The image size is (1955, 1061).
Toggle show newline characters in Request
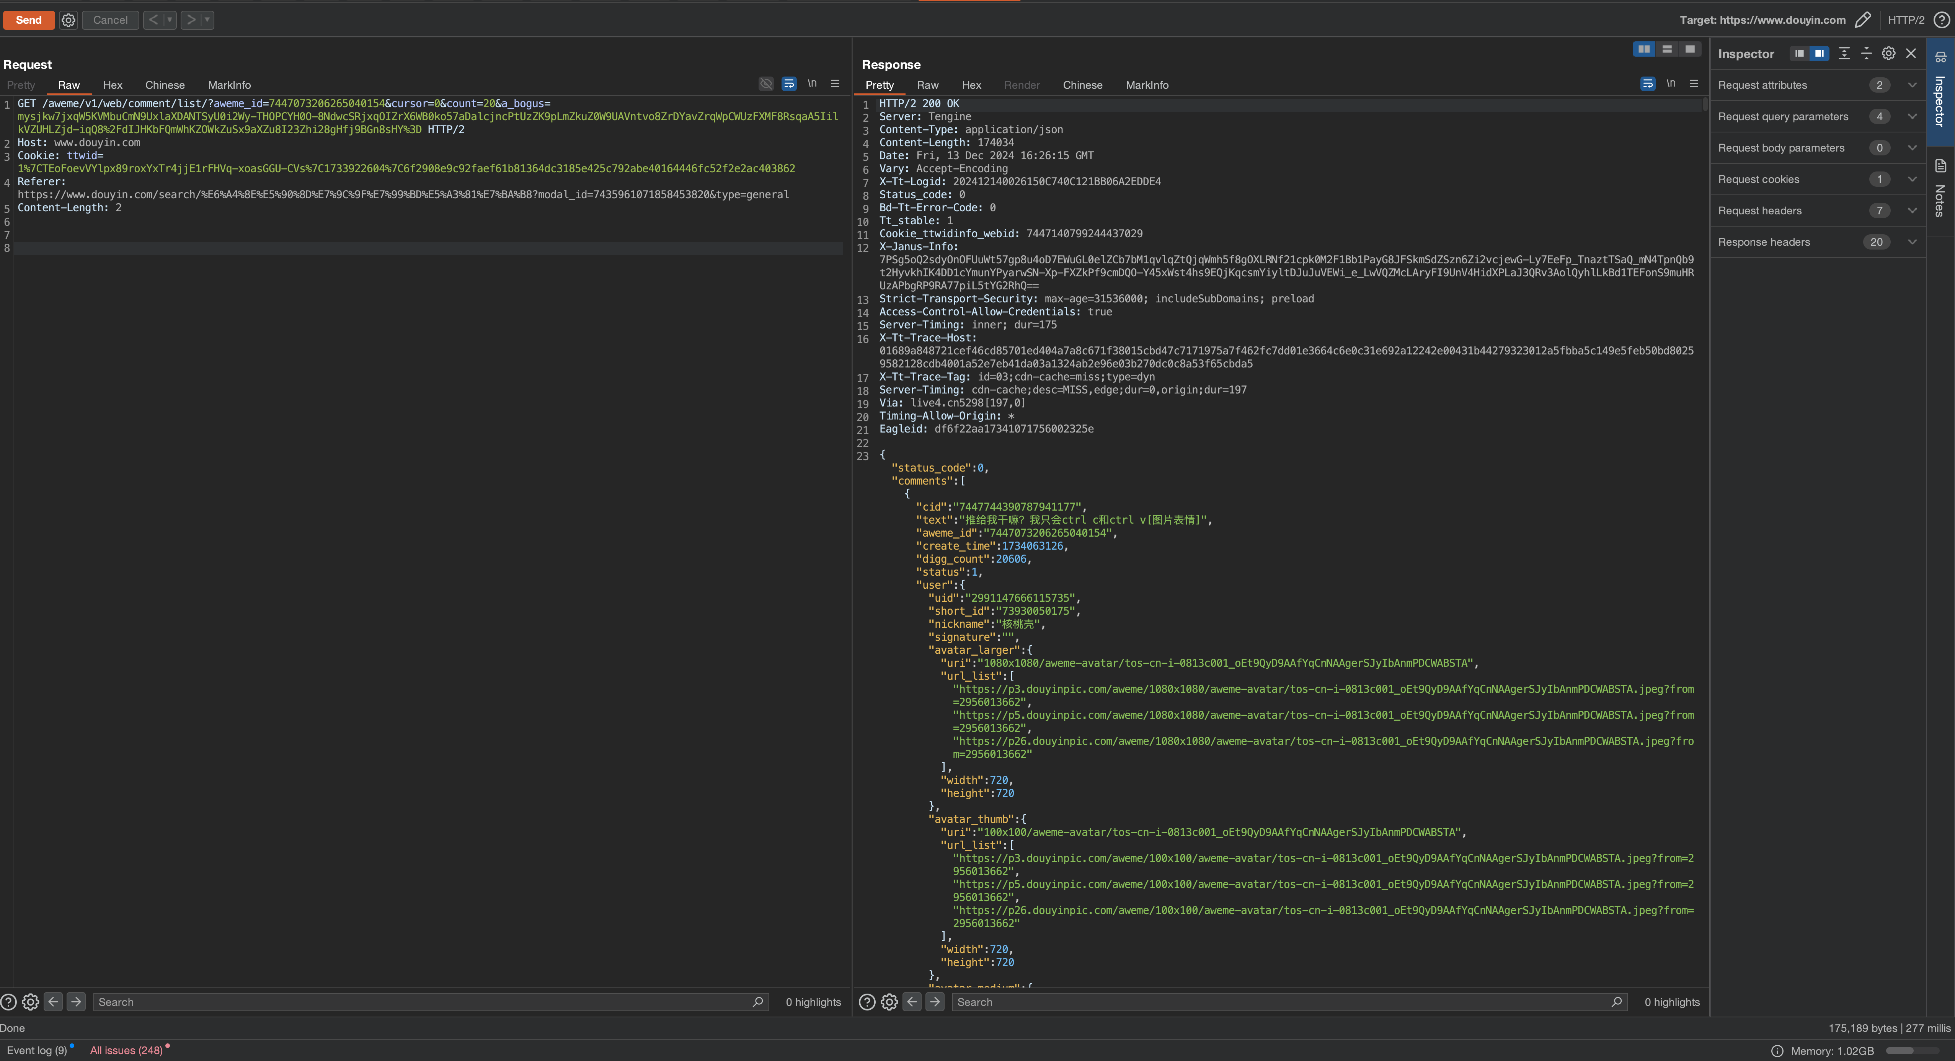(x=812, y=83)
